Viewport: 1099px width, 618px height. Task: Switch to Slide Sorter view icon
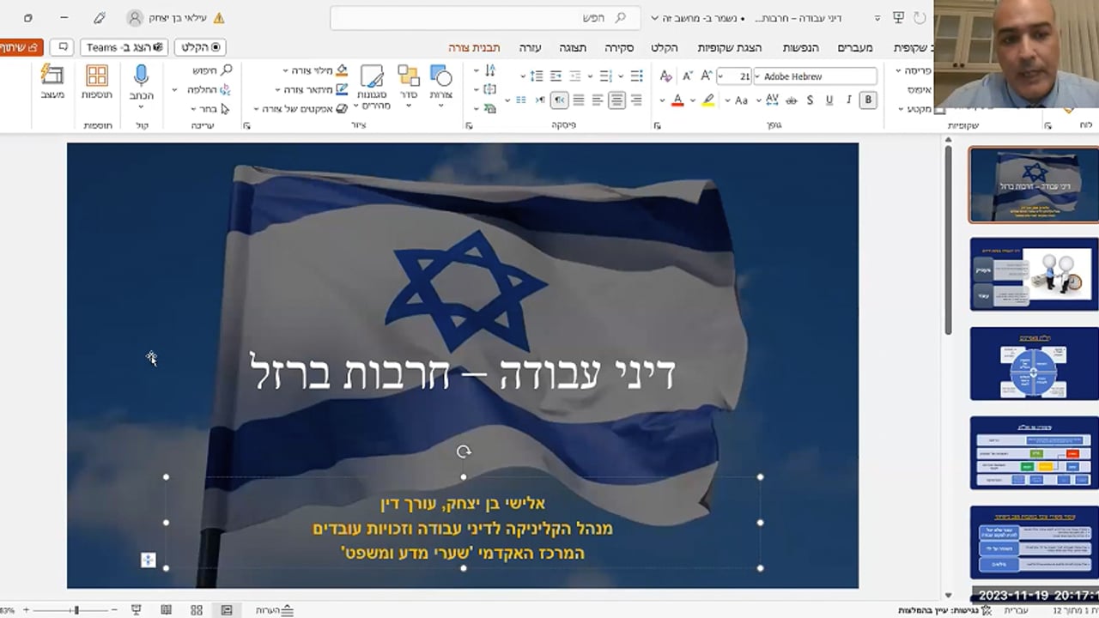click(x=196, y=610)
